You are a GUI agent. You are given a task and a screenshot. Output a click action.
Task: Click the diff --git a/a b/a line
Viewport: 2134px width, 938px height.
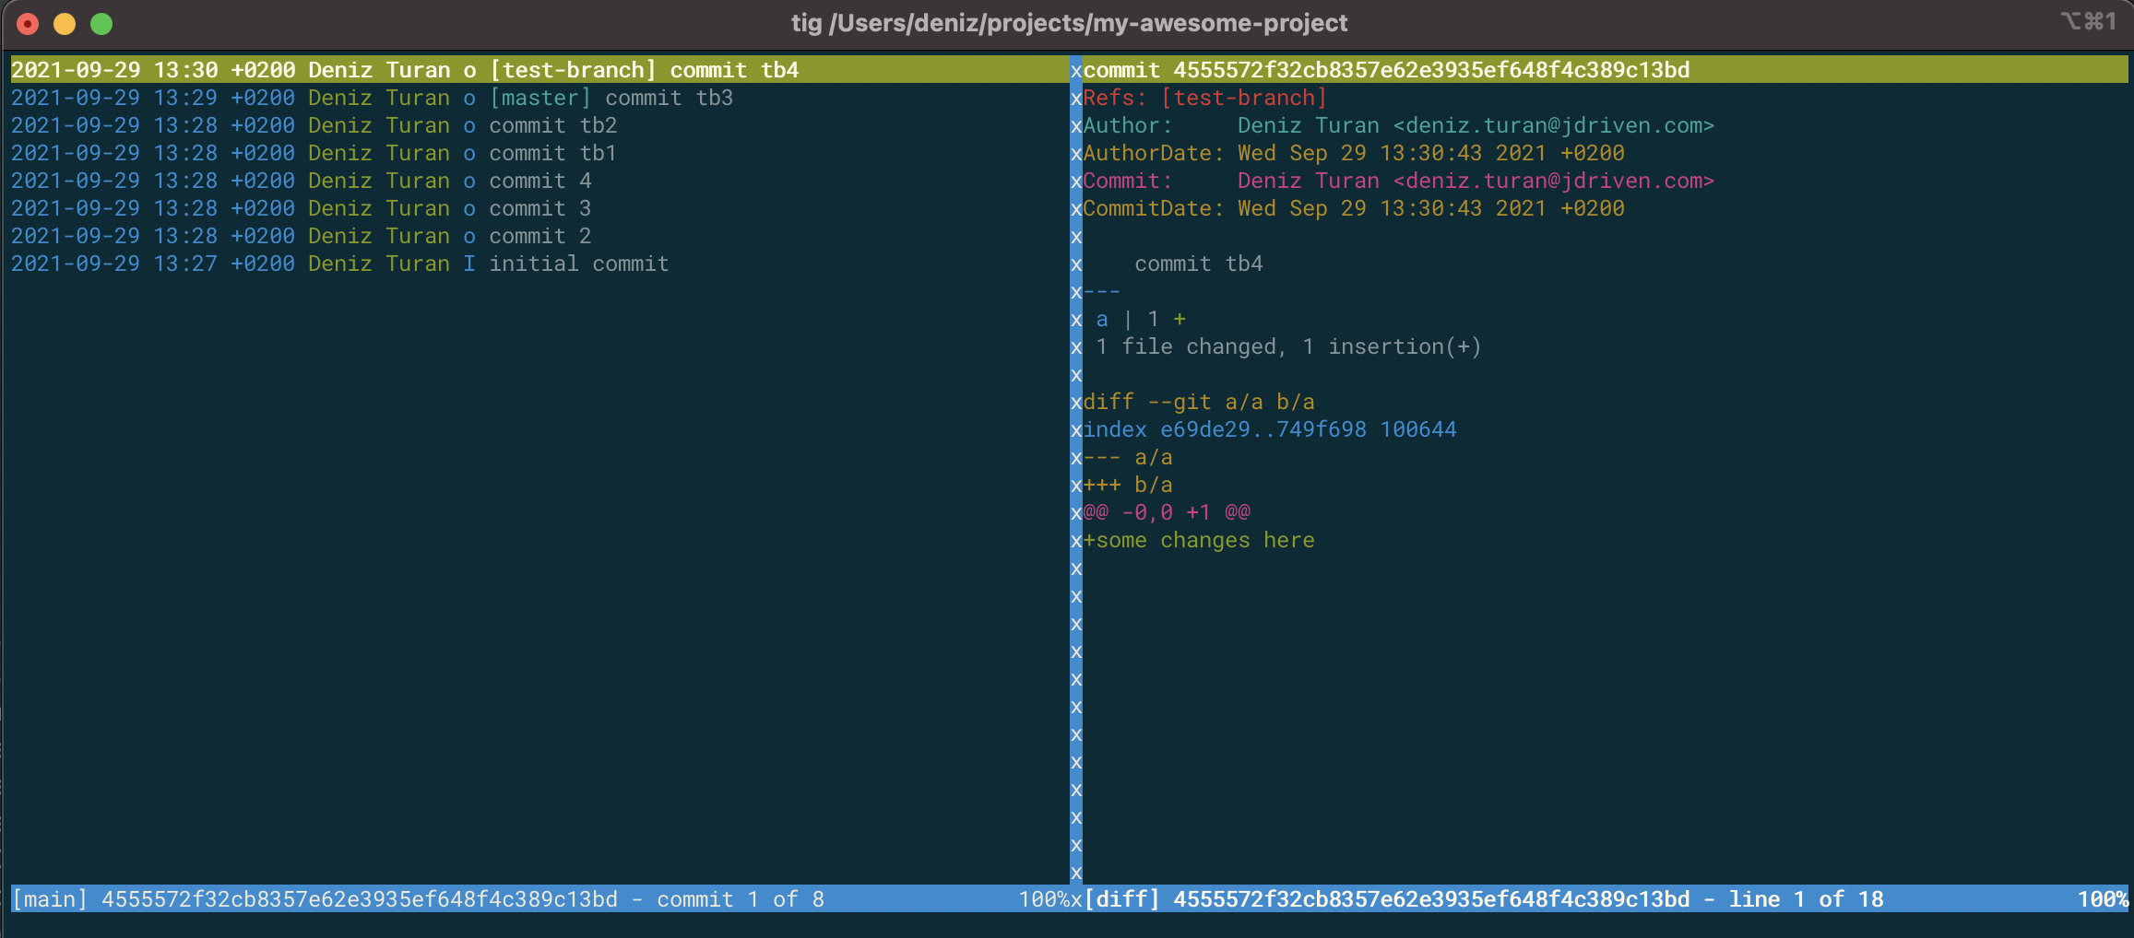[1199, 402]
